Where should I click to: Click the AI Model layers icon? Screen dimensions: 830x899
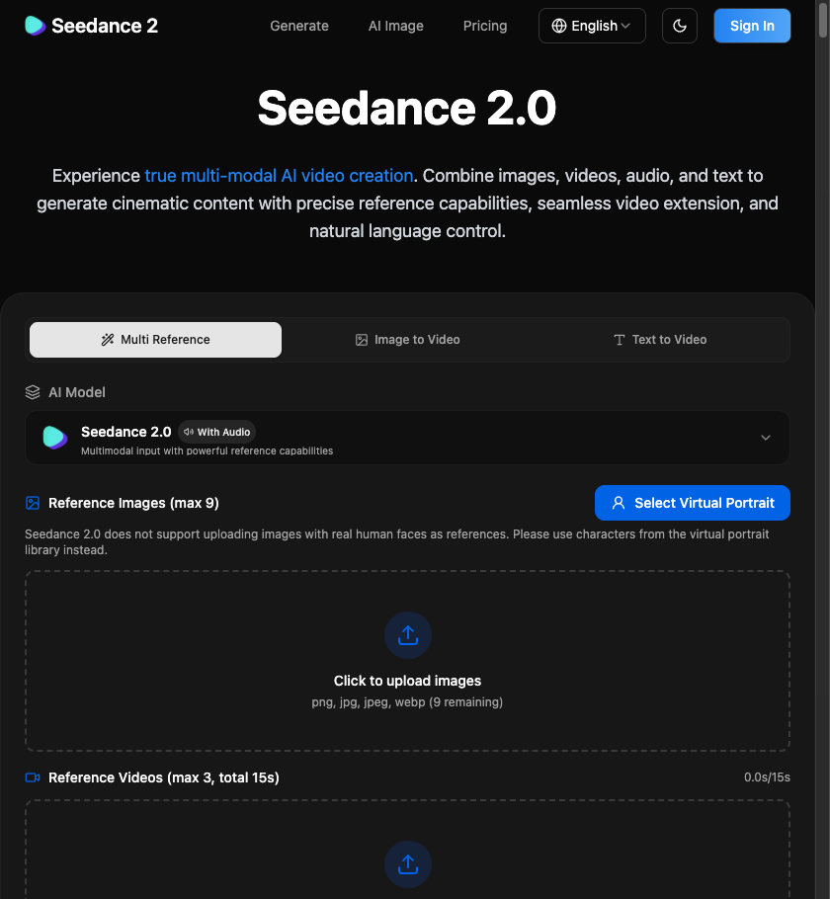click(x=33, y=392)
